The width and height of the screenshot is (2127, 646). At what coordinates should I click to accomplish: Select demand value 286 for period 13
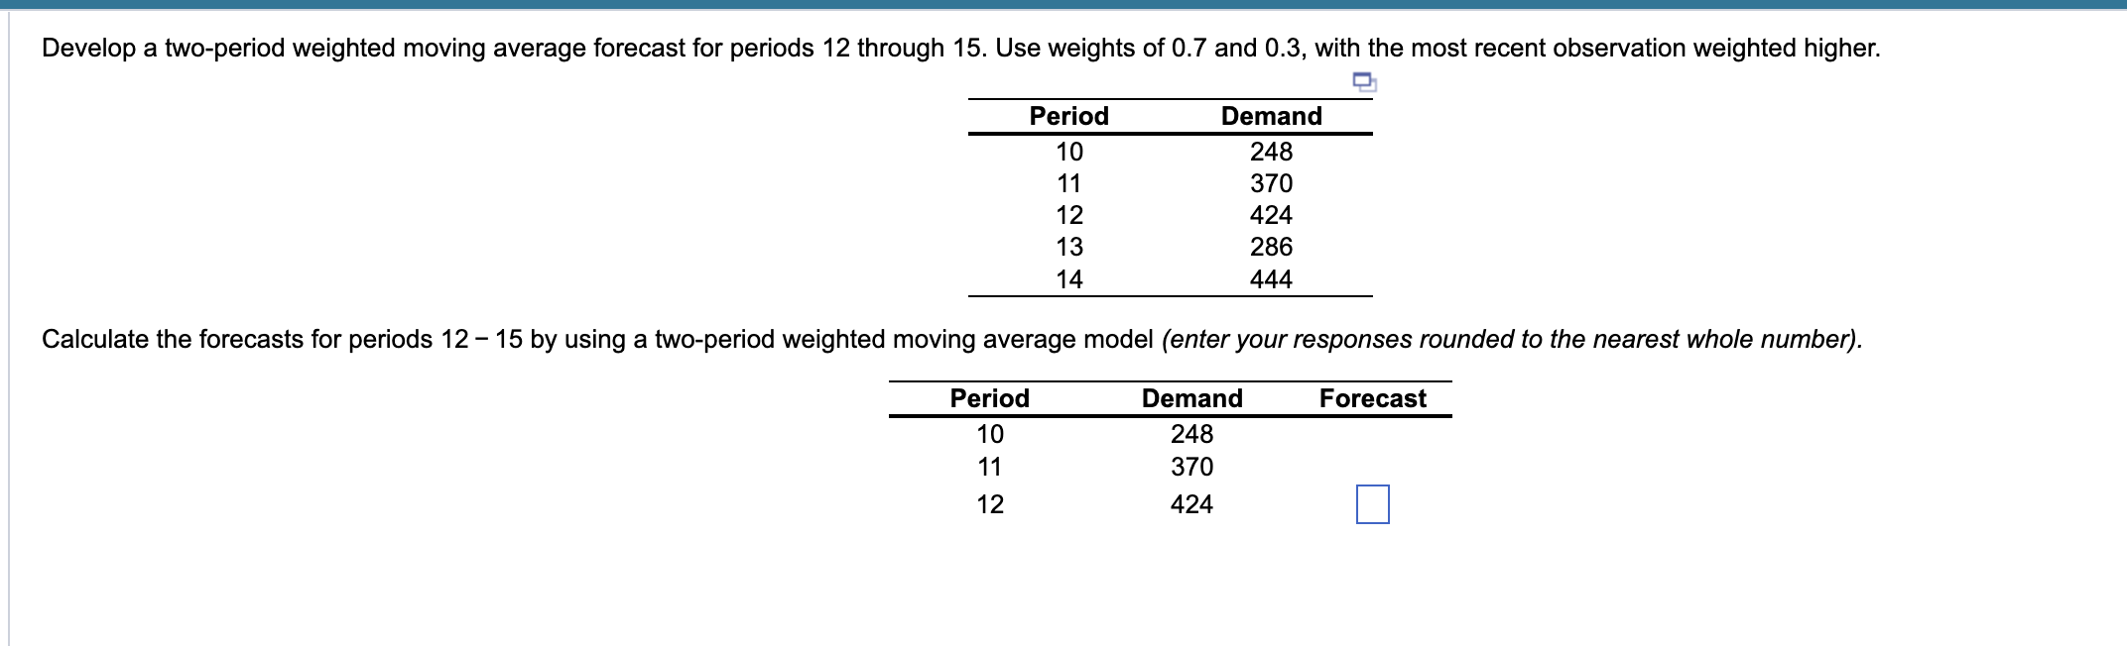(1273, 247)
